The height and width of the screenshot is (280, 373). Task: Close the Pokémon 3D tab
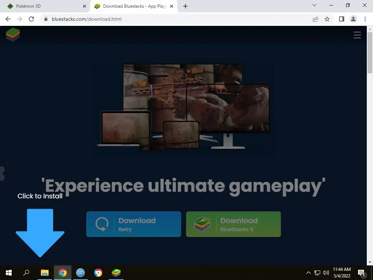[x=84, y=6]
